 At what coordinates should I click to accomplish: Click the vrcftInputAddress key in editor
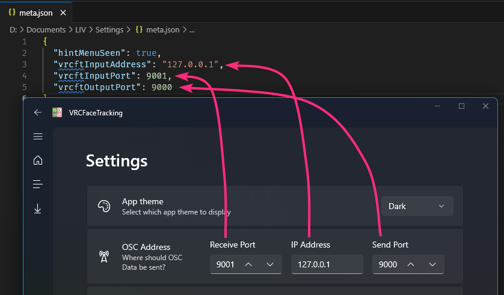[102, 64]
